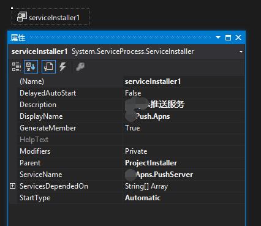Sort properties alphabetically

click(x=31, y=67)
